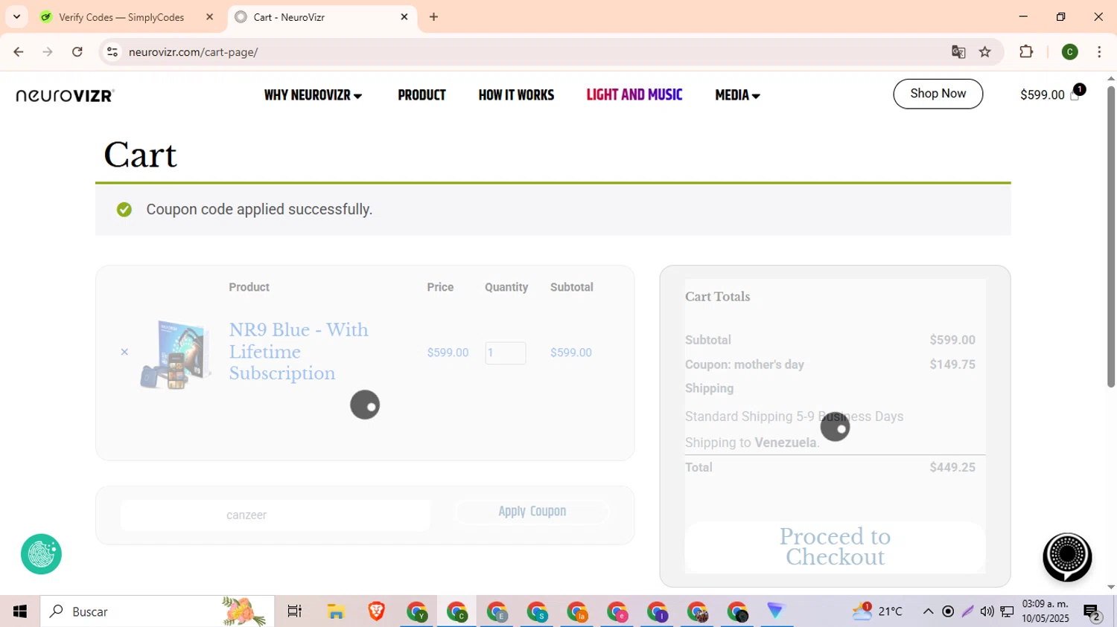Select the Standard Shipping 5-9 Business Days text
Screen dimensions: 1117x627
[x=794, y=417]
